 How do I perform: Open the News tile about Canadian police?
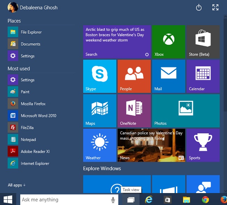pos(151,145)
